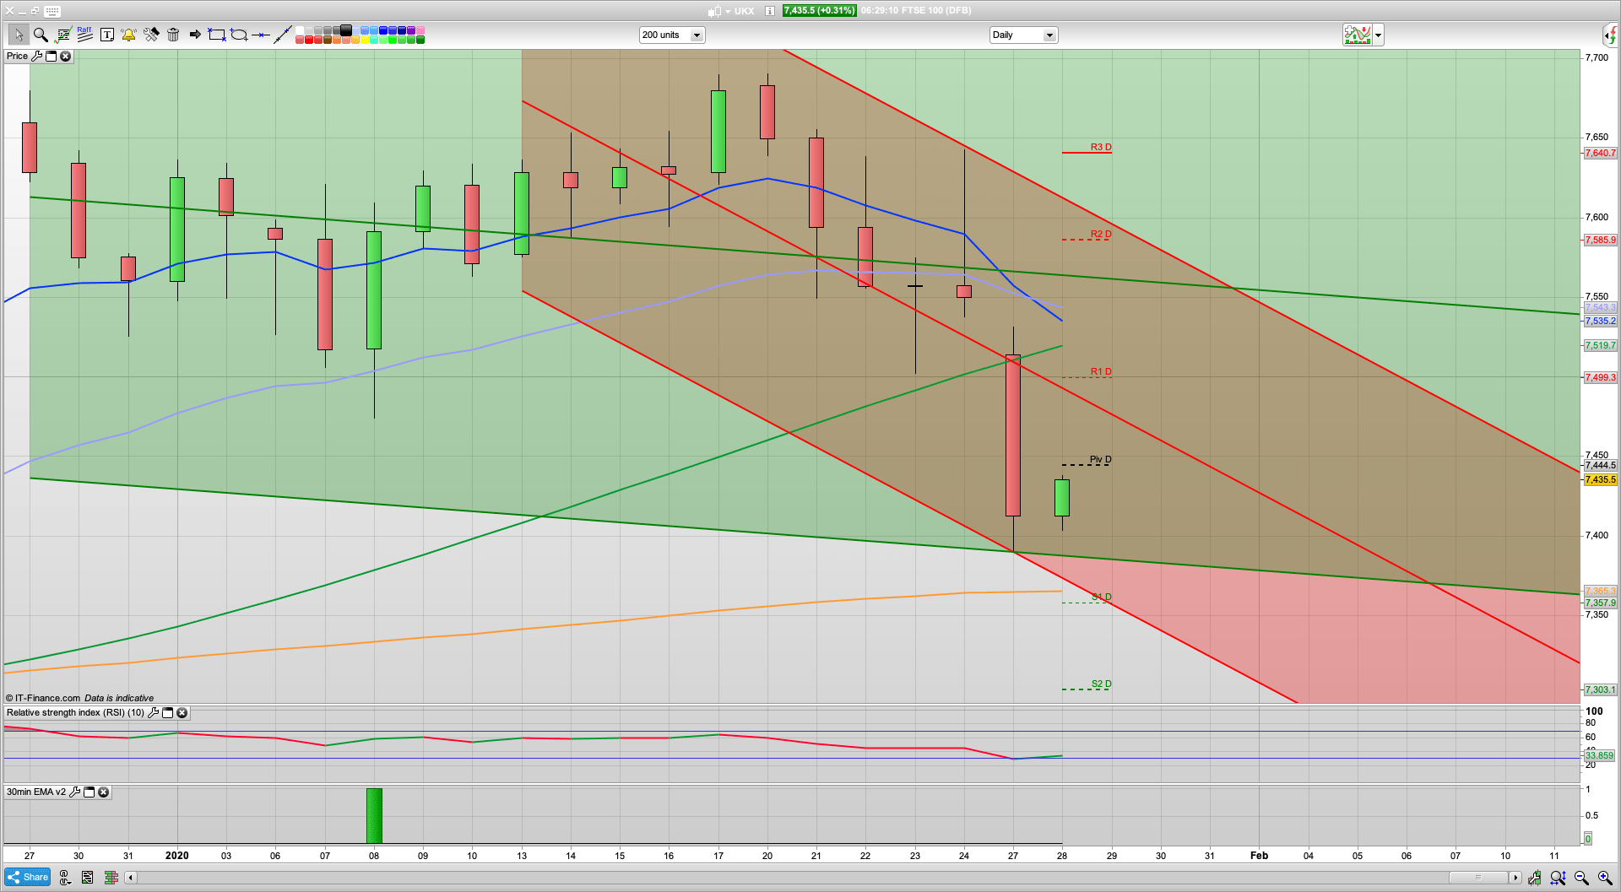
Task: Click the add indicator chart icon
Action: click(1358, 35)
